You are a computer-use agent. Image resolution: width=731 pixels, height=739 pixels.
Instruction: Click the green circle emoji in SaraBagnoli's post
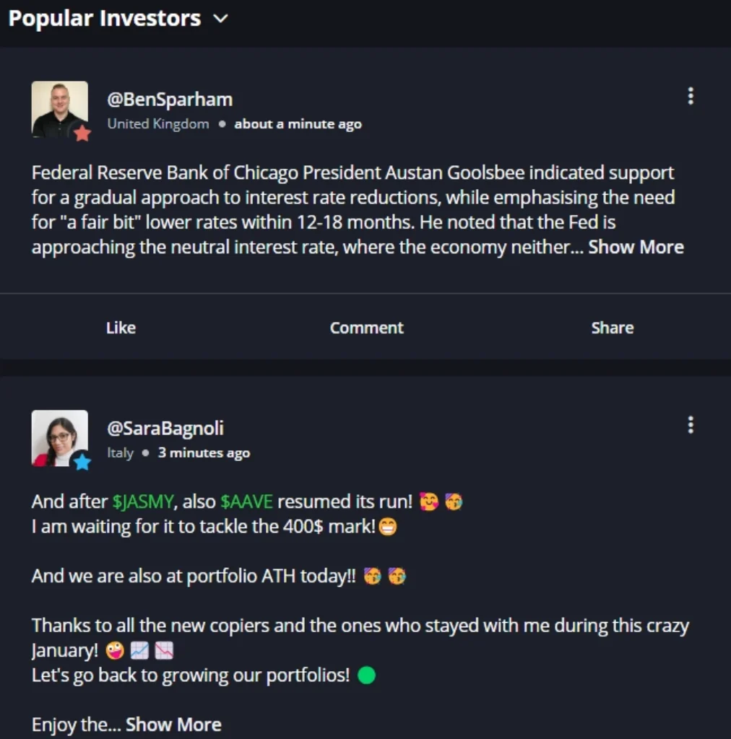367,675
